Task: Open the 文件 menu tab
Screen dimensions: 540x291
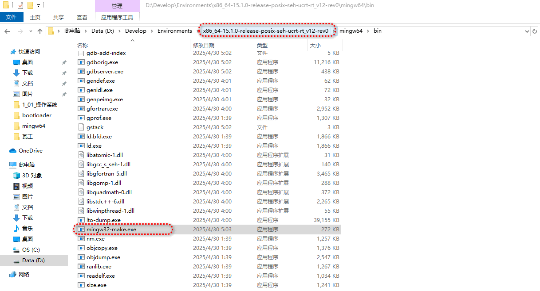Action: [x=12, y=17]
